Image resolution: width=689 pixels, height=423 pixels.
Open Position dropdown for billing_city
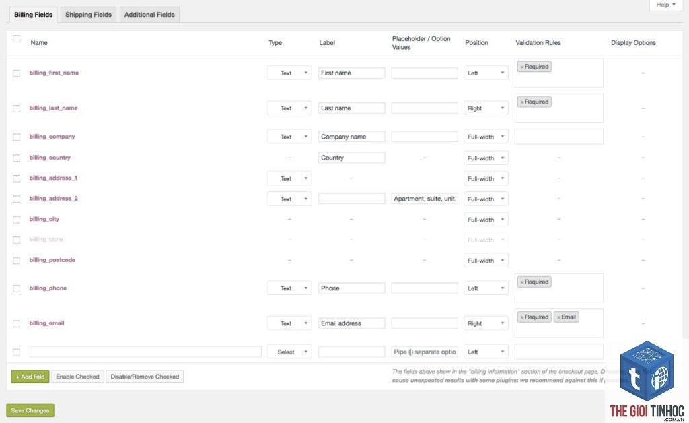(486, 220)
